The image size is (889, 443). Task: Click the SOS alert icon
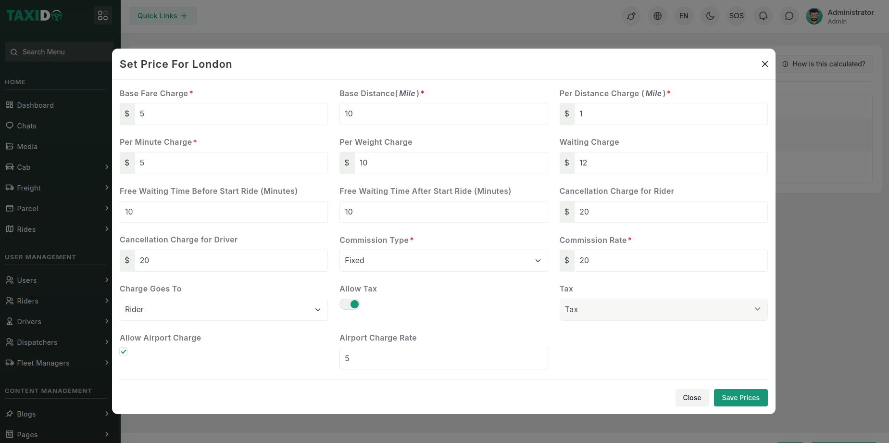tap(736, 16)
